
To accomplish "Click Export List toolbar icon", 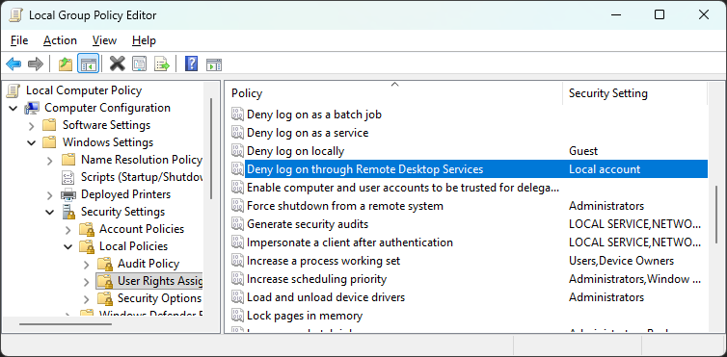I will pyautogui.click(x=162, y=64).
